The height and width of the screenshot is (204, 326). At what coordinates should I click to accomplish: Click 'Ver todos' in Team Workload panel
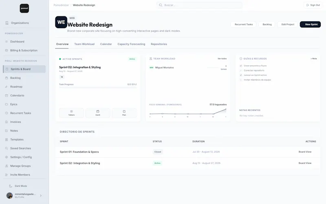tap(222, 59)
